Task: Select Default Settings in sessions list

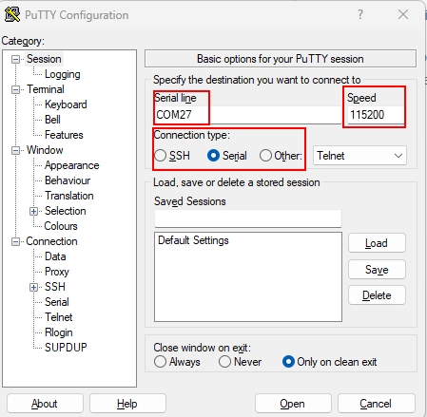Action: click(x=193, y=240)
